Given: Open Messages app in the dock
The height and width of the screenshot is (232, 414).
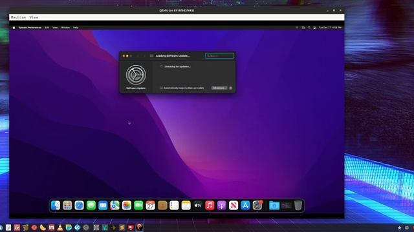Looking at the screenshot, I should (91, 206).
